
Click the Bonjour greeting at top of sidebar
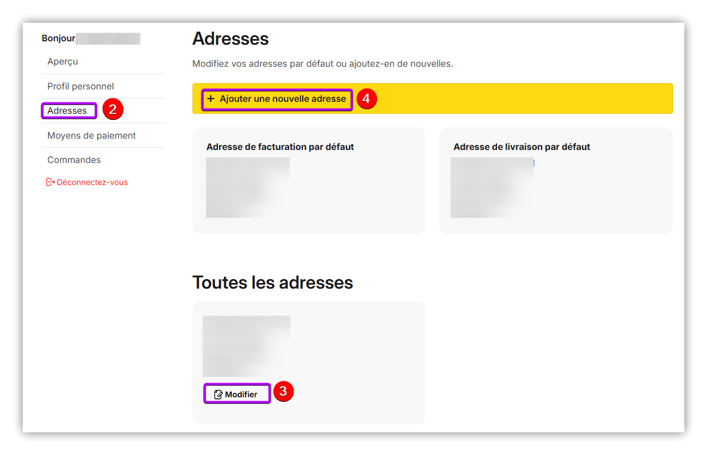pos(58,38)
